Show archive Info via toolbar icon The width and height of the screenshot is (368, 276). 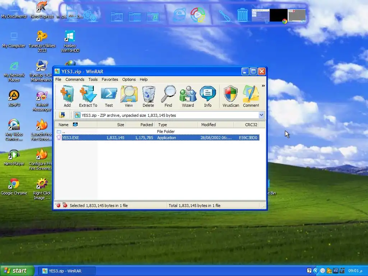pyautogui.click(x=208, y=96)
